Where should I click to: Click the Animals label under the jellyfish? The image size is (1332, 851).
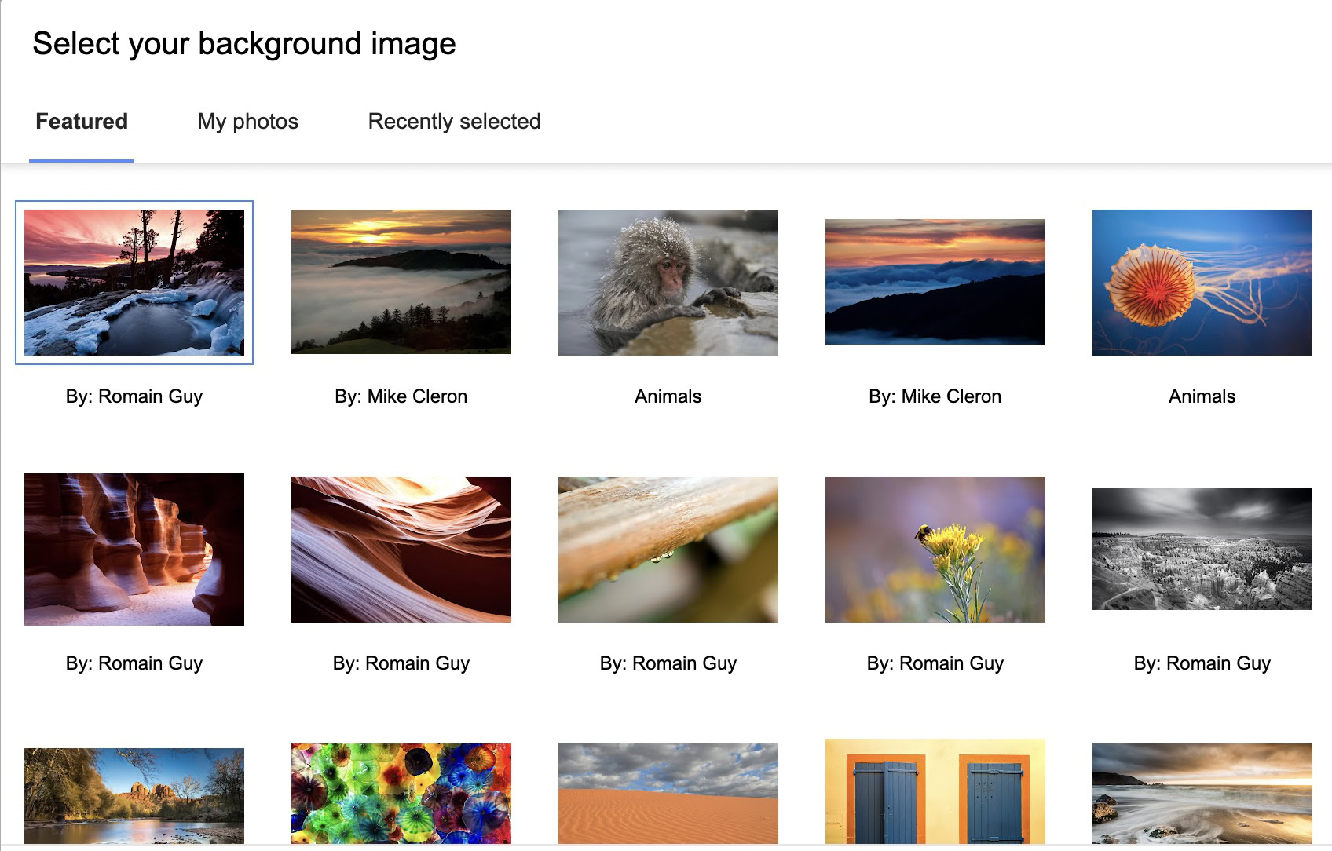1201,396
